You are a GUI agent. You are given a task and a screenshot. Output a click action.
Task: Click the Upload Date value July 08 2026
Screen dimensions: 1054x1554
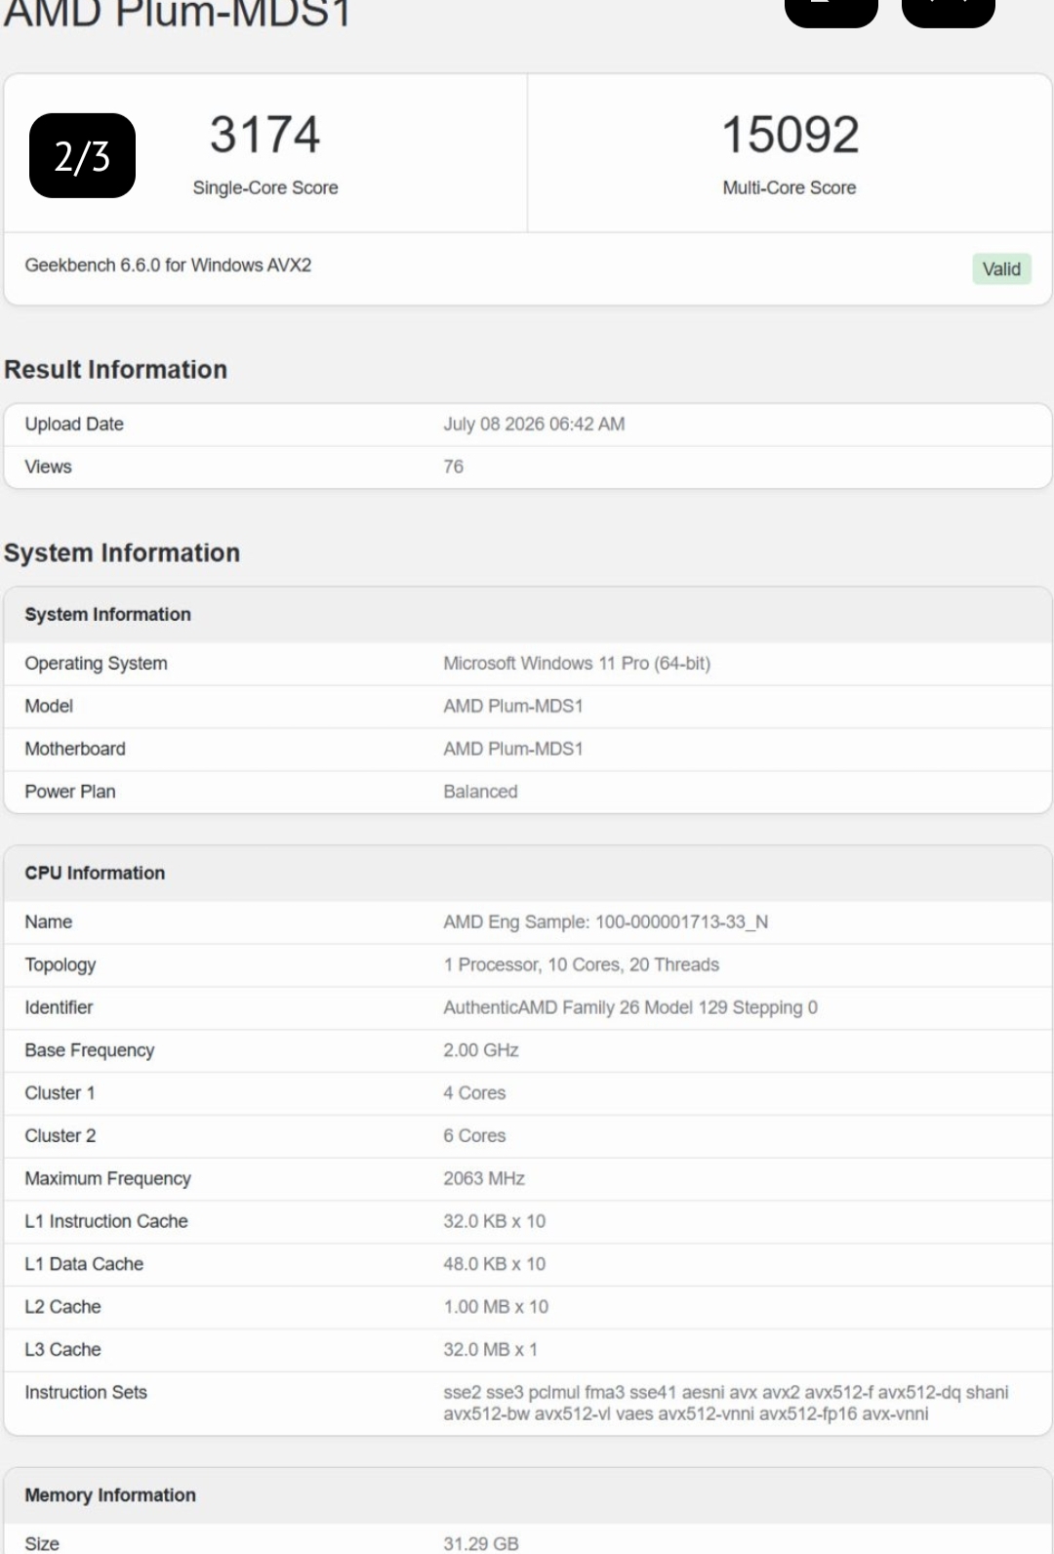[534, 424]
